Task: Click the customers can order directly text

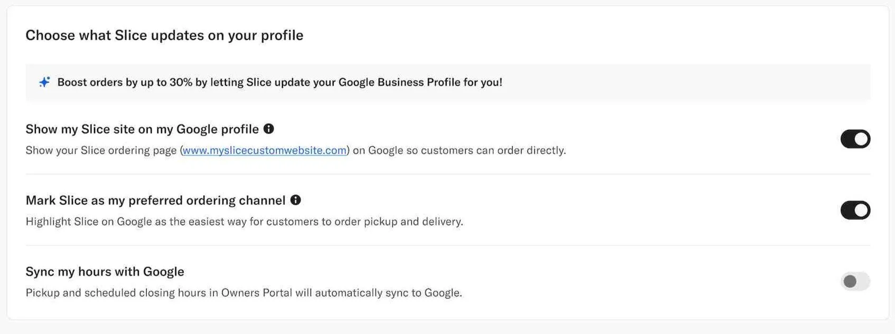Action: tap(475, 150)
